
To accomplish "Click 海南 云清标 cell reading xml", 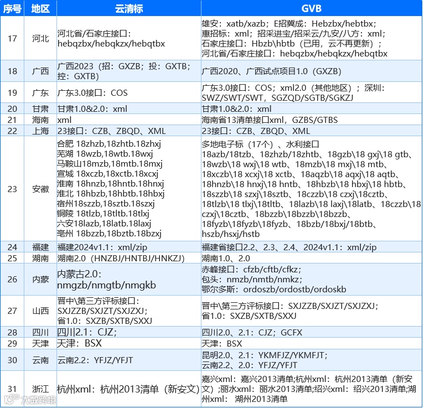I will tap(129, 120).
